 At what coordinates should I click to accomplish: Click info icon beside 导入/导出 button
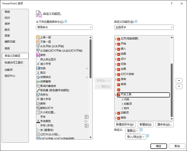(x=148, y=136)
